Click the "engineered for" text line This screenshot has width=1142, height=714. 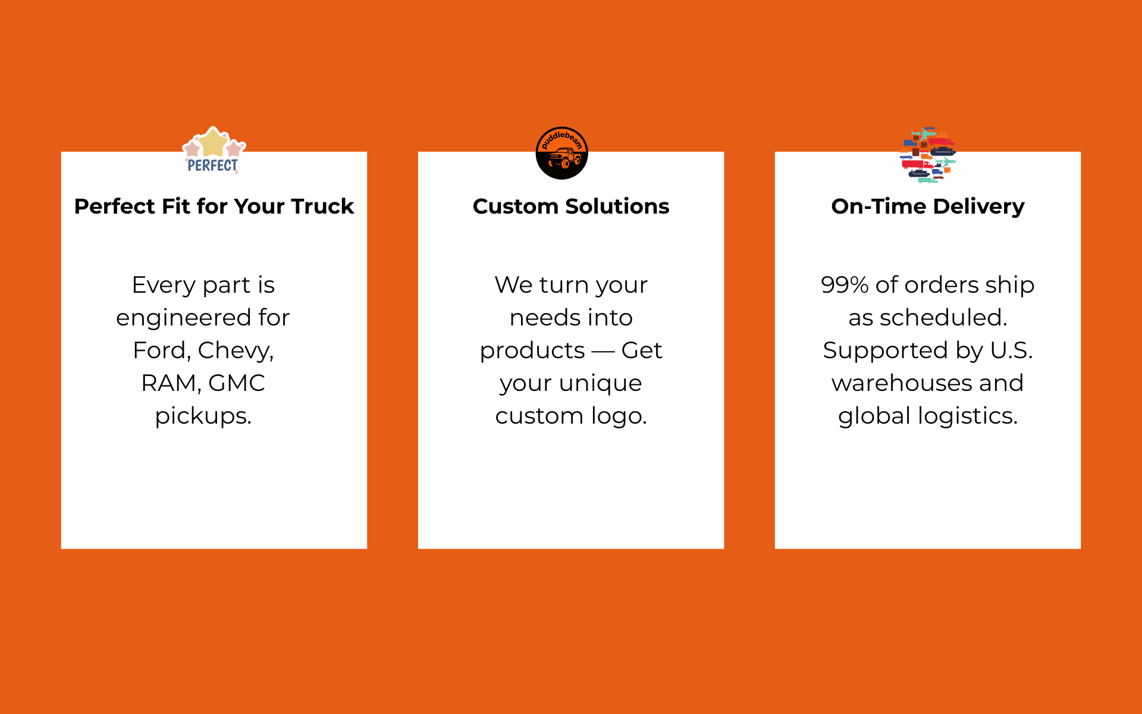click(x=203, y=318)
